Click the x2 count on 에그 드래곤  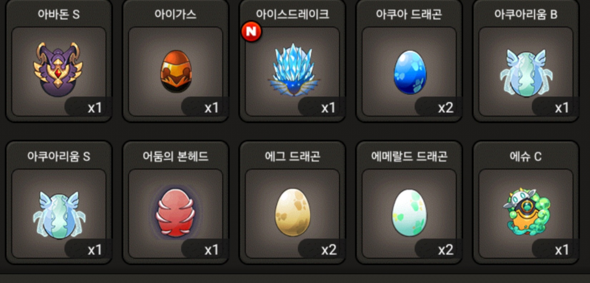(x=329, y=250)
